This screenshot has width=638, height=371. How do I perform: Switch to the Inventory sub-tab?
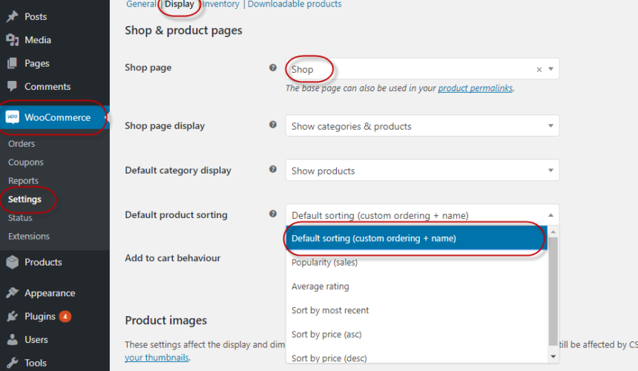tap(221, 4)
